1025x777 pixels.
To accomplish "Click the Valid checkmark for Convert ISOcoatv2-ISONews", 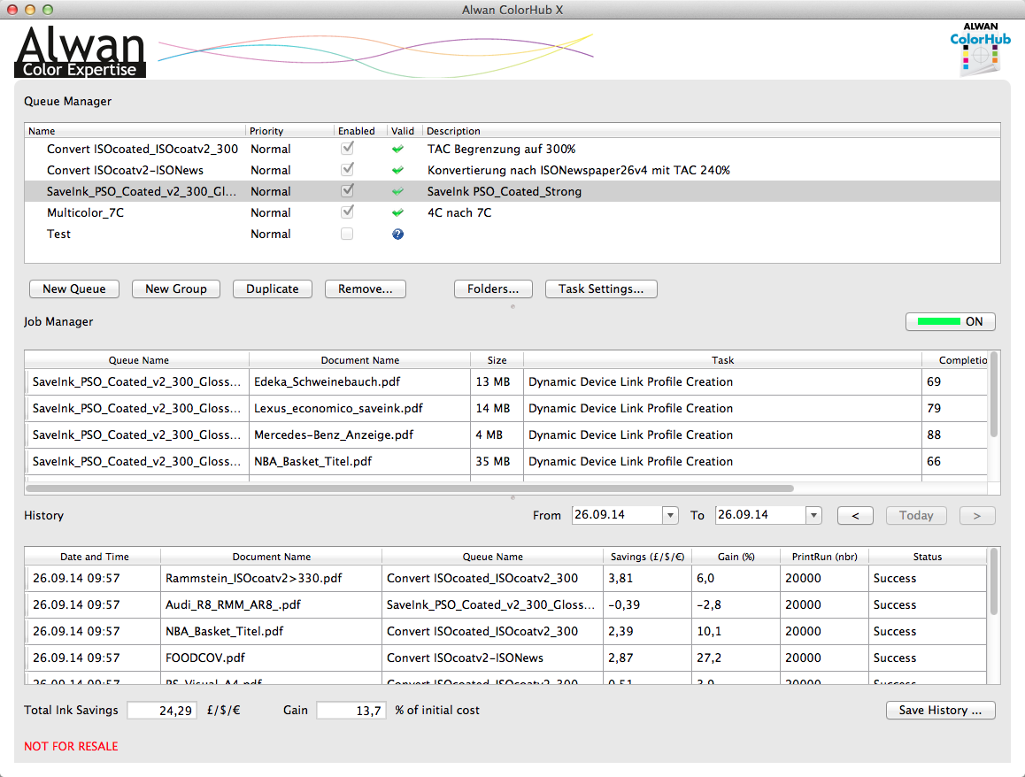I will [x=397, y=170].
